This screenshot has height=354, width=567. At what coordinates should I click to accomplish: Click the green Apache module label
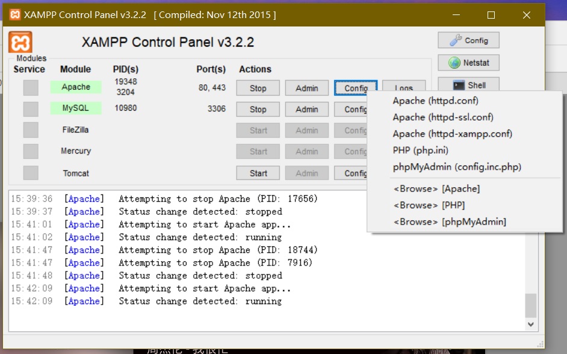[76, 87]
